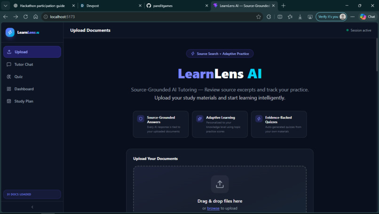The height and width of the screenshot is (214, 379).
Task: Click the Drag & drop files here text
Action: (220, 201)
